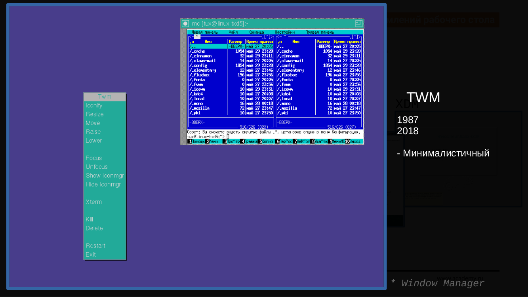528x297 pixels.
Task: Select /.mozilla in the right panel
Action: (x=319, y=108)
